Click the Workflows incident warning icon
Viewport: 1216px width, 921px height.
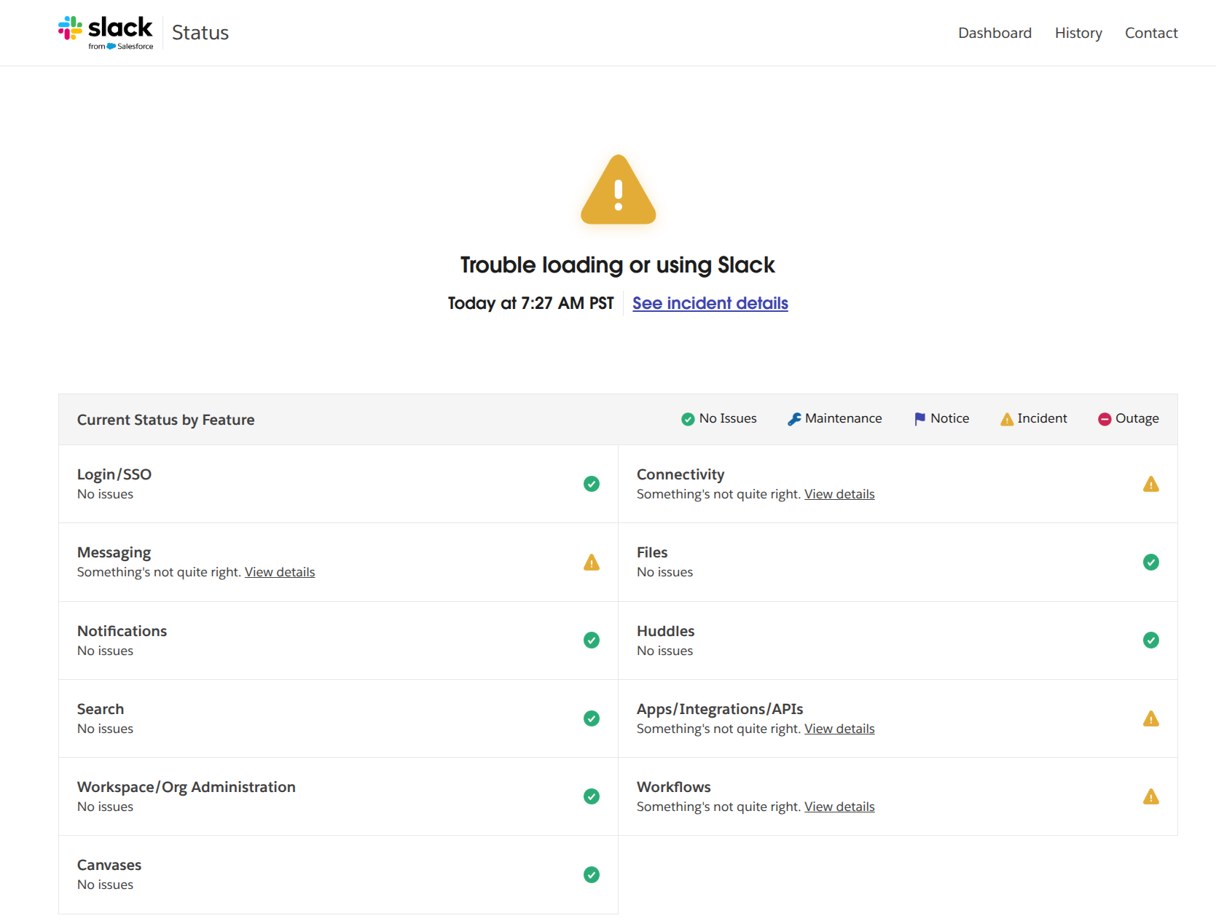click(x=1150, y=797)
